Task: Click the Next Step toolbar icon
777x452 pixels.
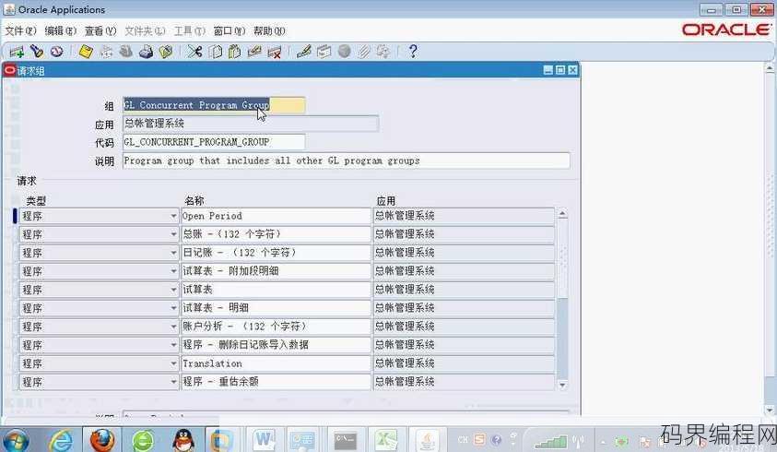Action: (x=106, y=51)
